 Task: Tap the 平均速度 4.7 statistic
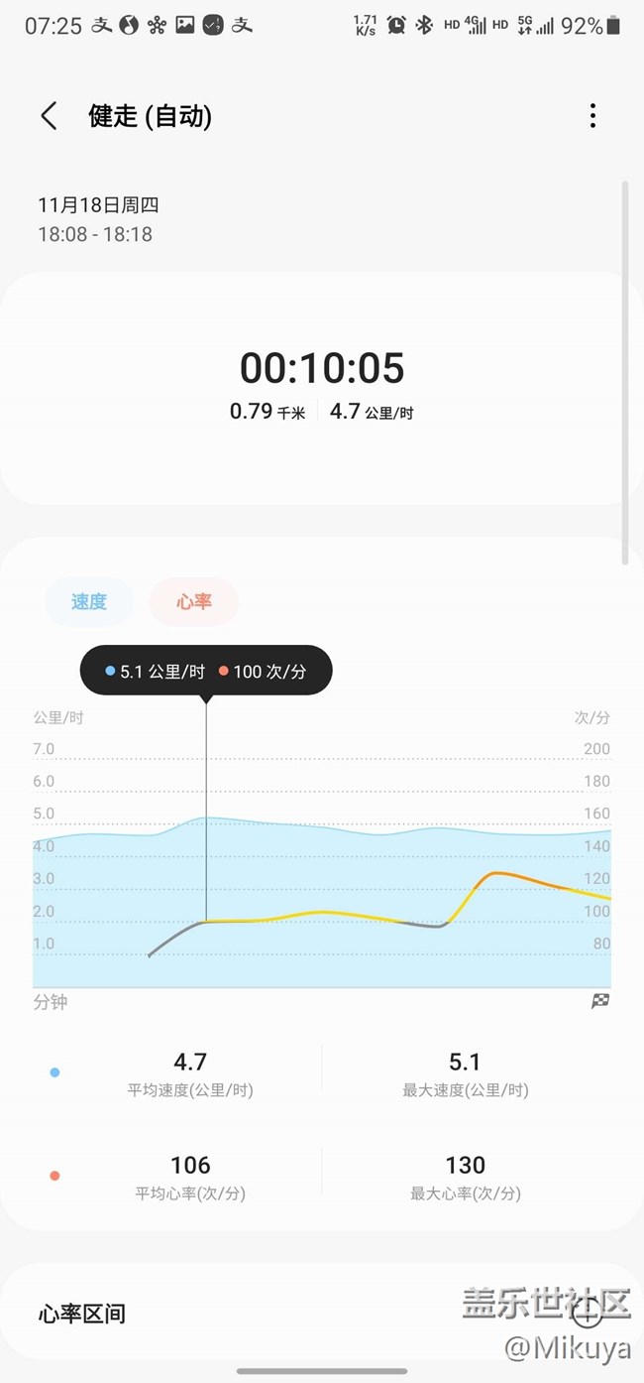pos(190,1074)
